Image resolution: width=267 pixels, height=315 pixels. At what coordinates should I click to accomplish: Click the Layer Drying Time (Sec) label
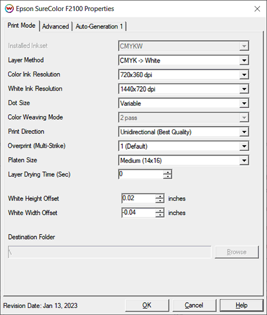tap(39, 175)
